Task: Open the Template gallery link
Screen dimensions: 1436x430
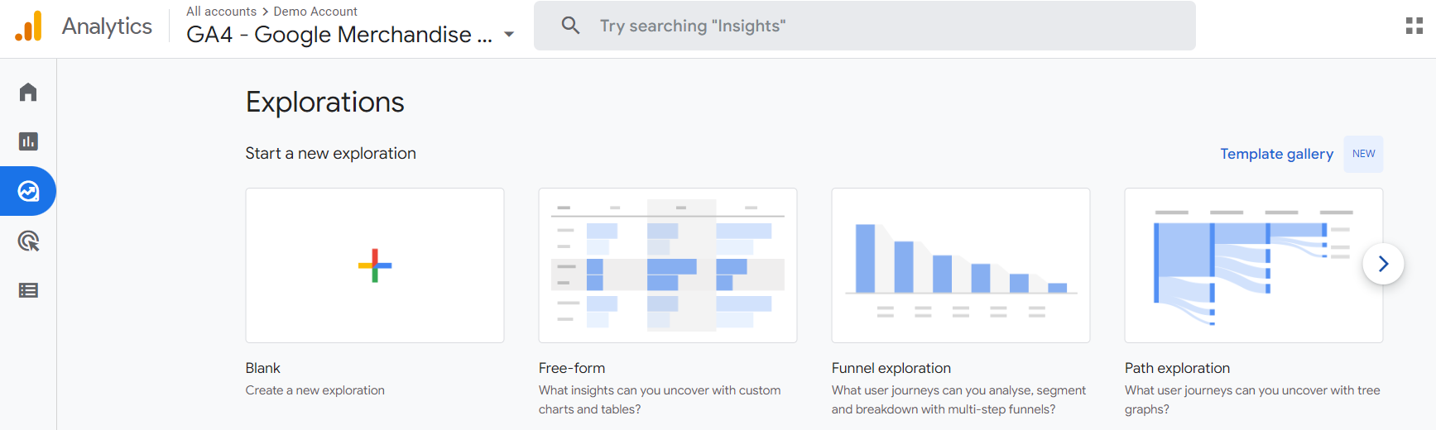Action: [x=1276, y=154]
